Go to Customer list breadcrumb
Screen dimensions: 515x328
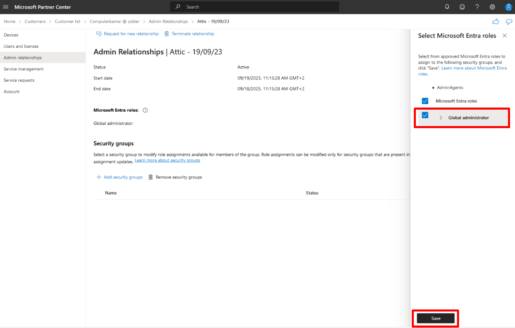pyautogui.click(x=67, y=21)
